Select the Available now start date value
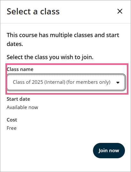Viewport: 131px width, 172px height. 22,107
